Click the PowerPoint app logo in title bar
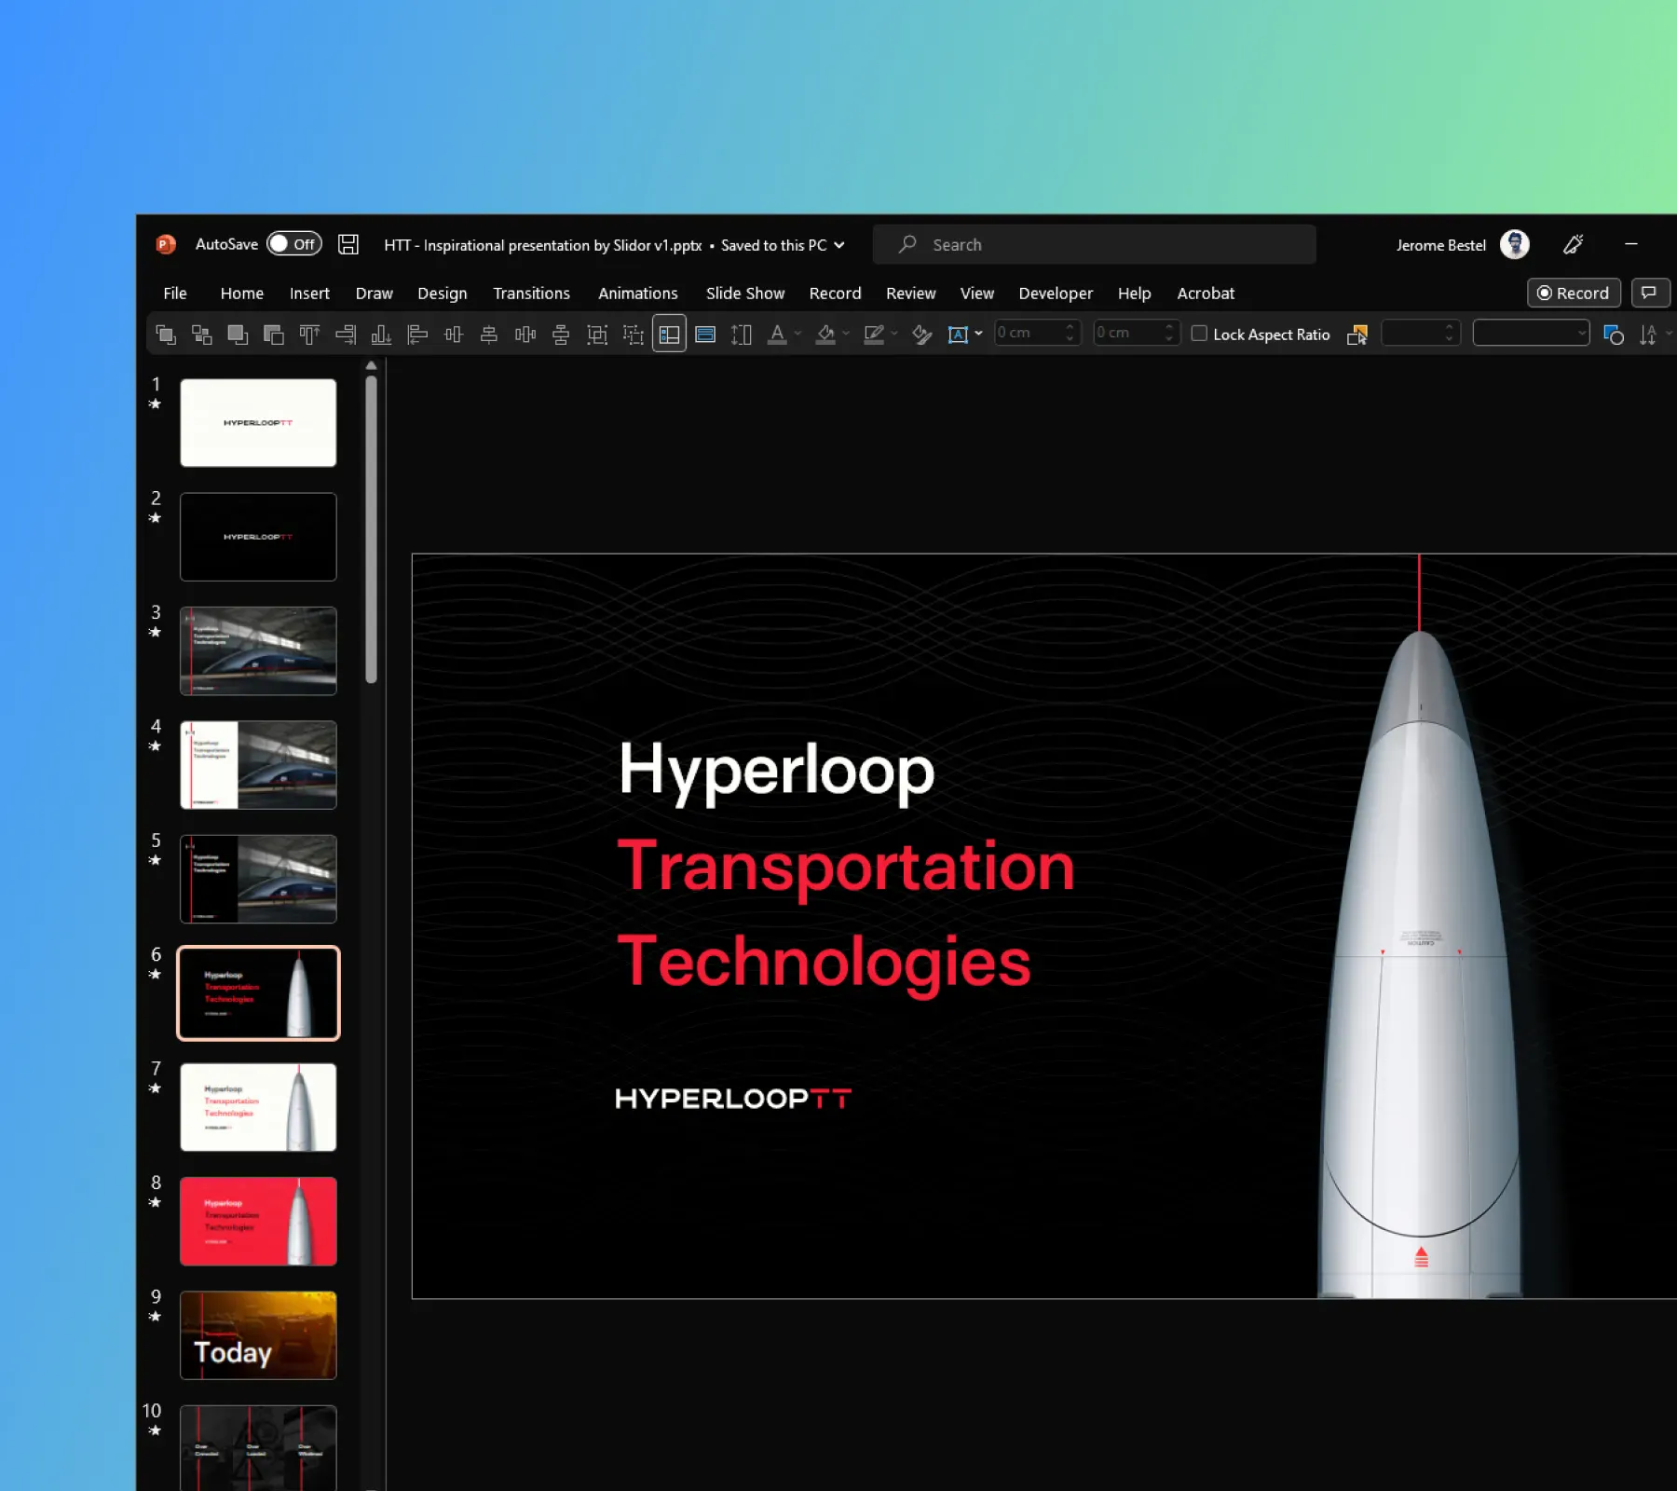This screenshot has height=1491, width=1677. [x=166, y=245]
